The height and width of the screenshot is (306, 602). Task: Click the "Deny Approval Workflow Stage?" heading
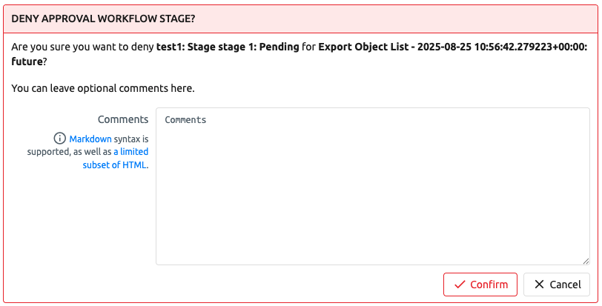coord(108,17)
